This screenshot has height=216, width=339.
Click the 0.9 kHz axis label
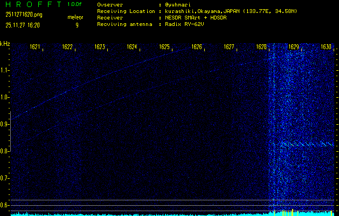[x=4, y=125]
